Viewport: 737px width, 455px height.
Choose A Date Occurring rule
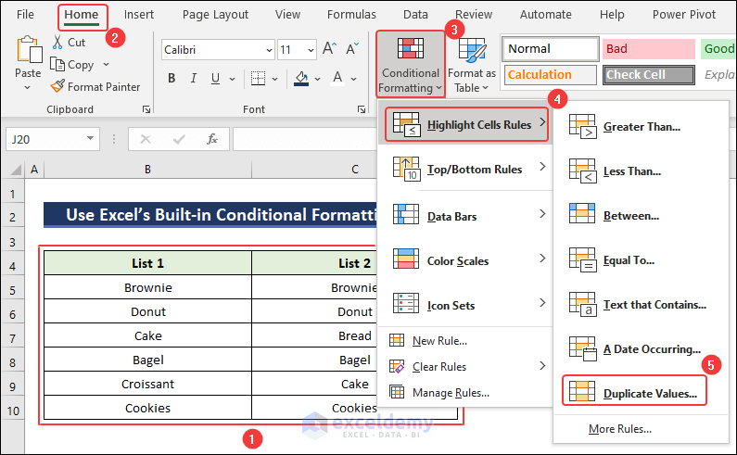coord(642,349)
